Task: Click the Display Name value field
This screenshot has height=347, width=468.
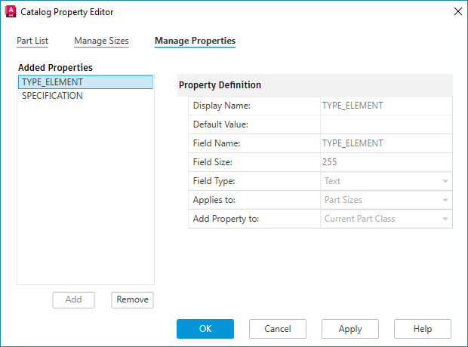Action: click(x=386, y=106)
